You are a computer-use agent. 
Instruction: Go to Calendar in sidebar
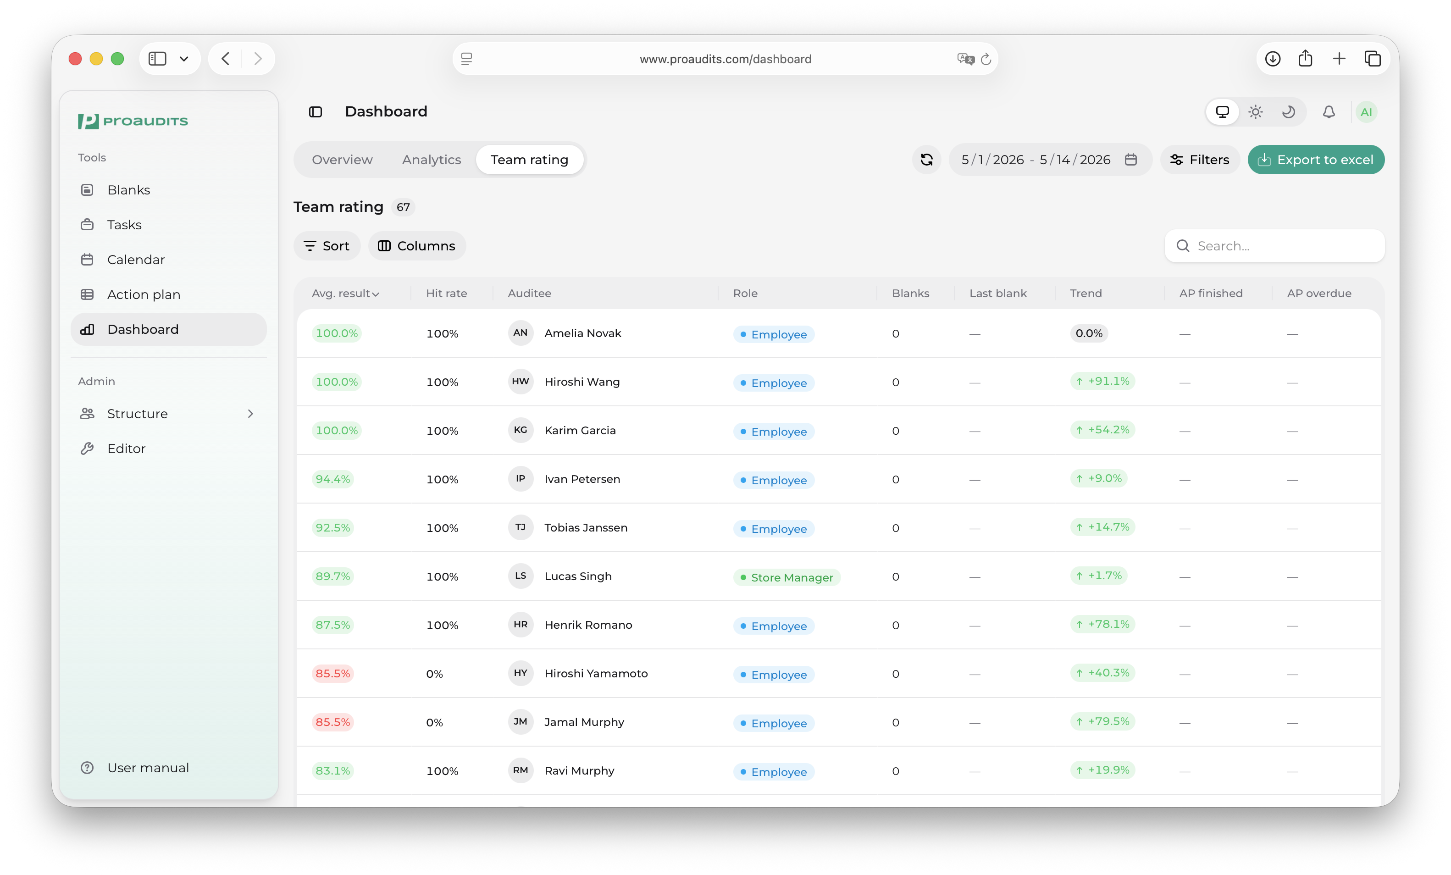point(168,259)
